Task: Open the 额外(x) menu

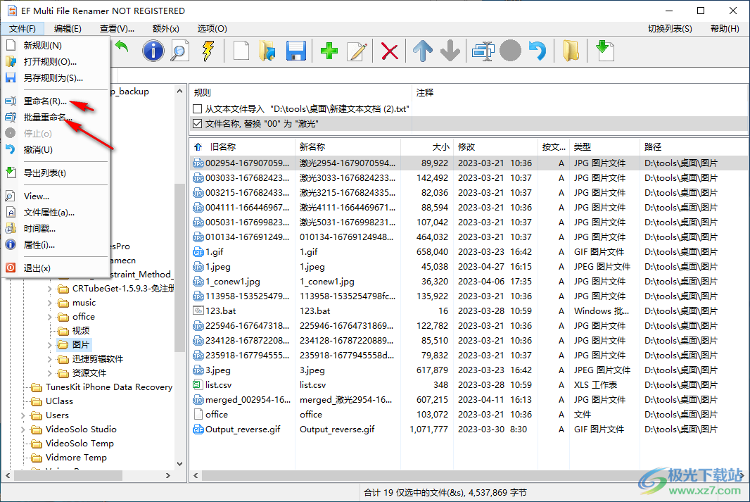Action: tap(165, 29)
